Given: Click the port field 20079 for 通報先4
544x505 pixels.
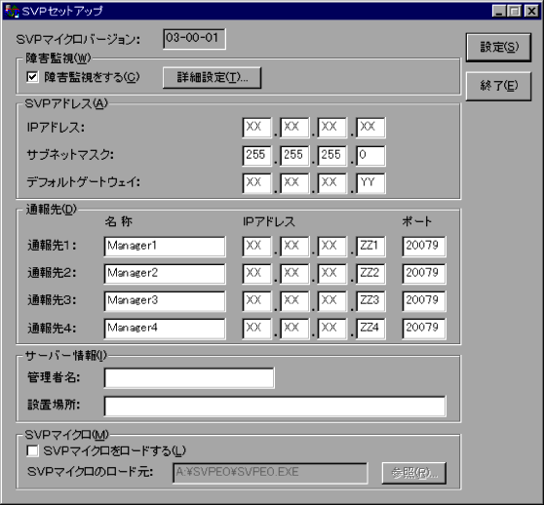Looking at the screenshot, I should [424, 329].
